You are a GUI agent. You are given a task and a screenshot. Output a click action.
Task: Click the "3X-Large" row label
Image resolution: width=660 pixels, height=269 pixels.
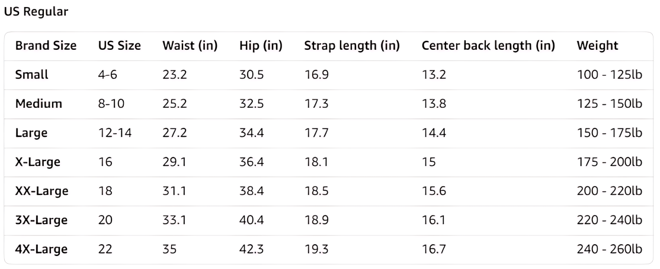pos(41,220)
